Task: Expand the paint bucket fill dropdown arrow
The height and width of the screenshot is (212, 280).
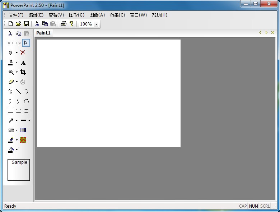Action: point(17,149)
